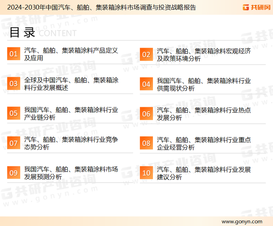This screenshot has height=226, width=273.
Task: Click the 共研网 logo at top right
Action: pyautogui.click(x=257, y=7)
